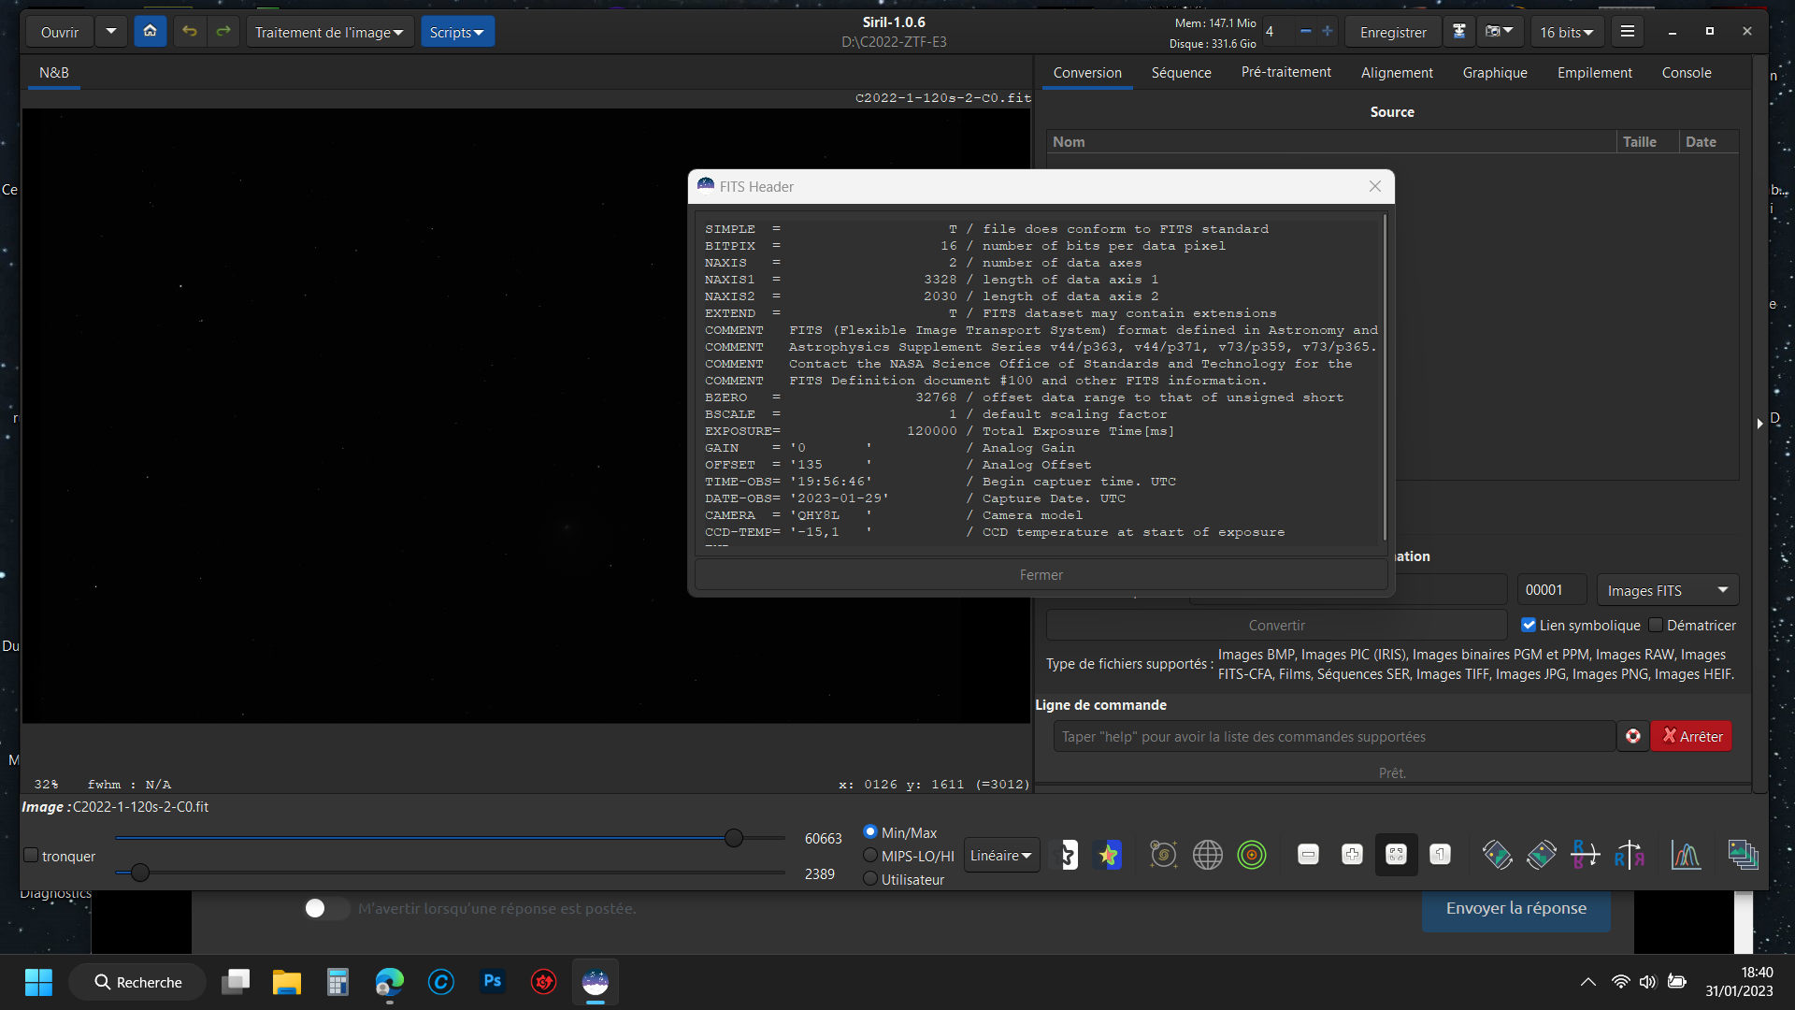Switch to the Empilement tab
This screenshot has width=1795, height=1010.
[1594, 73]
